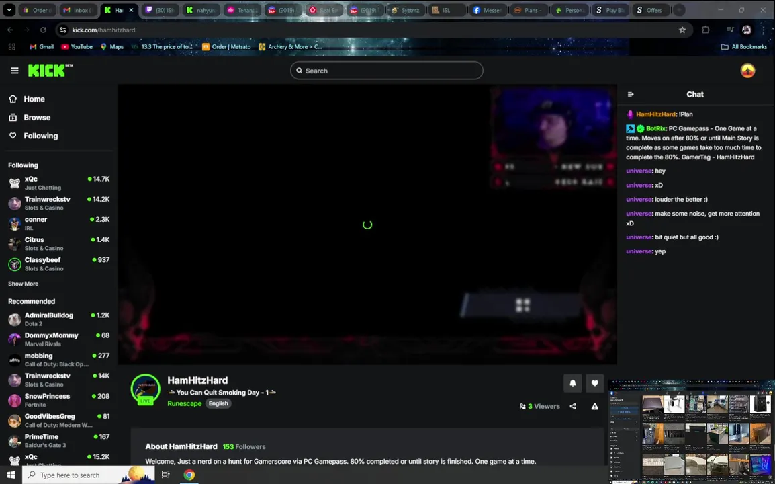Open DommyxMommy Marvel Rivals channel
The image size is (775, 484).
(59, 339)
